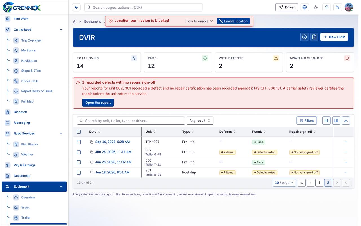Open the 10 / page size dropdown

(284, 183)
